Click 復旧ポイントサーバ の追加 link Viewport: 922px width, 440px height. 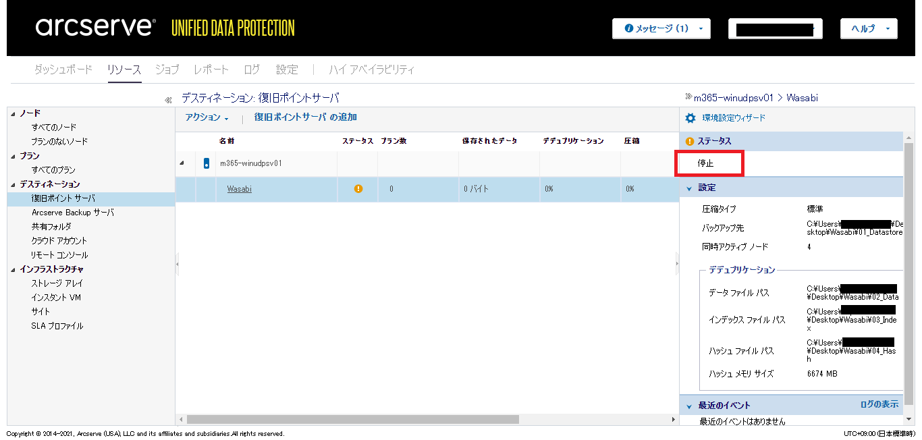[305, 117]
